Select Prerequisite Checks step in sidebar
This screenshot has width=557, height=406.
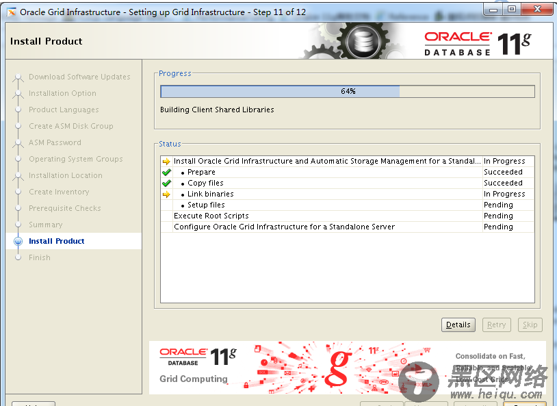coord(65,208)
